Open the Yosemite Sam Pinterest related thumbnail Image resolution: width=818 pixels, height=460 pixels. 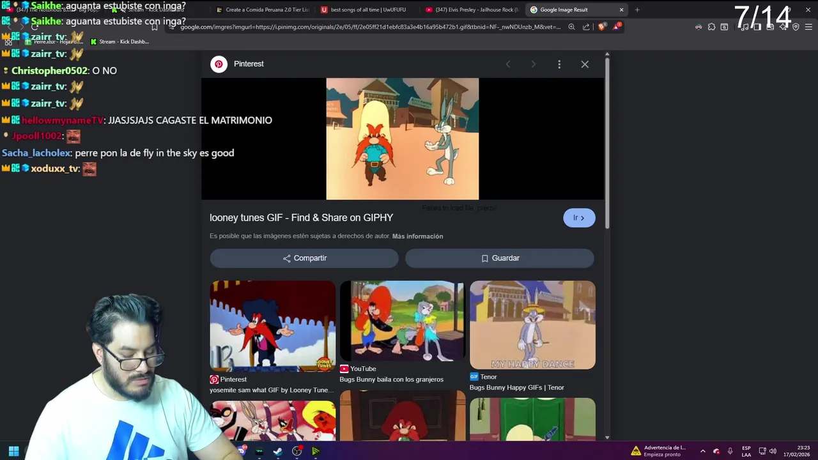pos(273,326)
